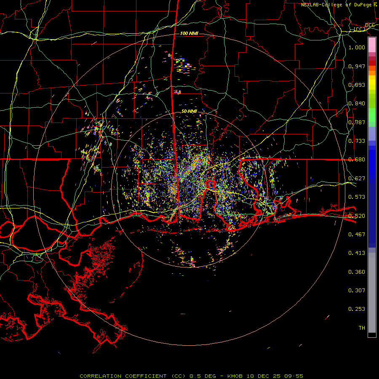Click the CORRELATION COEFFICIENT (CC) caption text

[133, 376]
